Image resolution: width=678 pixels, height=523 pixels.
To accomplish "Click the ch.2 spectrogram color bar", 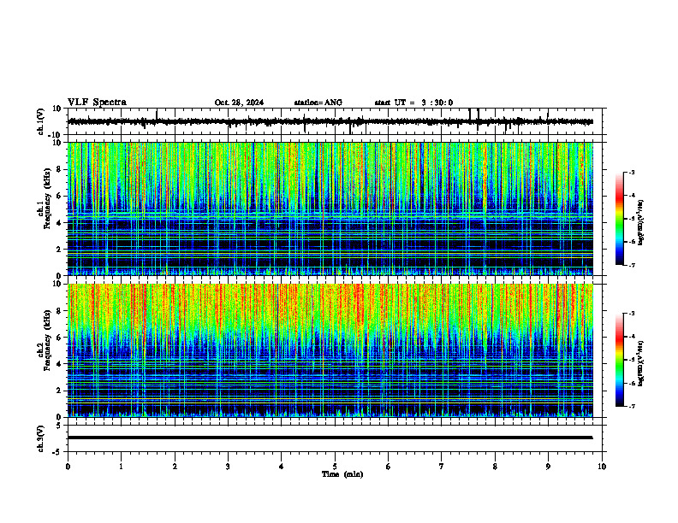I will (x=620, y=360).
